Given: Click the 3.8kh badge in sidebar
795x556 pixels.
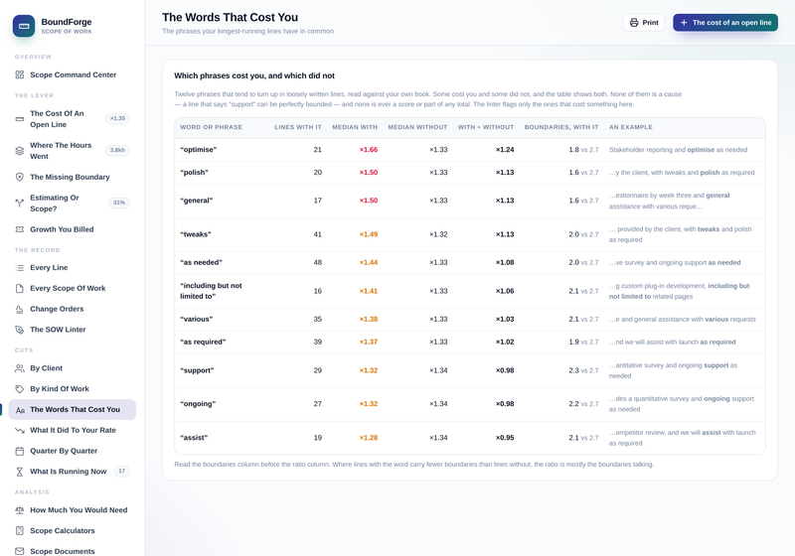Looking at the screenshot, I should click(x=117, y=150).
